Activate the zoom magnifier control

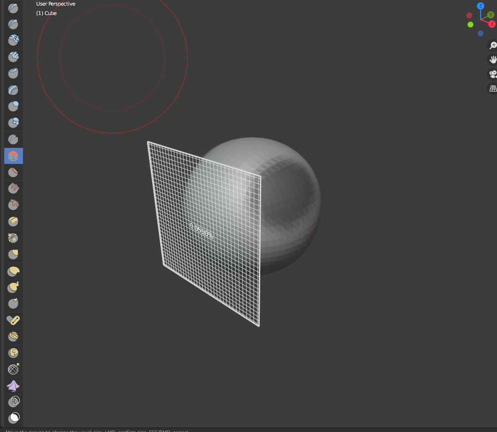(x=493, y=46)
